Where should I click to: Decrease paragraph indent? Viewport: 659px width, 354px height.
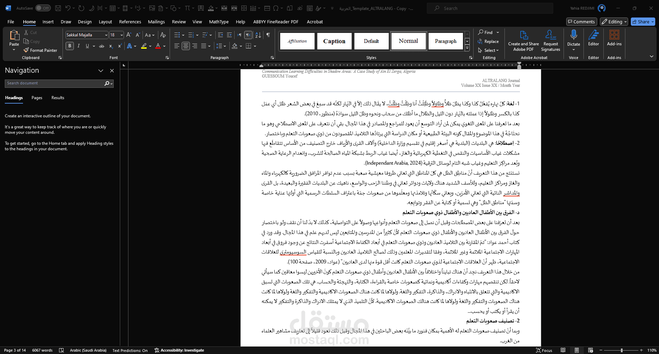click(220, 35)
